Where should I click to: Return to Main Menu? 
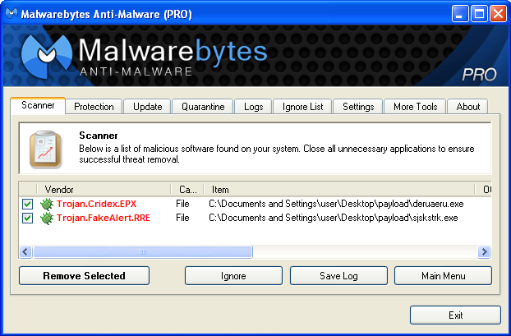coord(443,276)
